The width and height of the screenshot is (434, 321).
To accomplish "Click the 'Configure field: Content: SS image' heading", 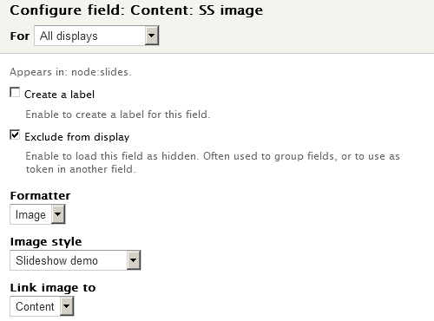I will [x=136, y=10].
